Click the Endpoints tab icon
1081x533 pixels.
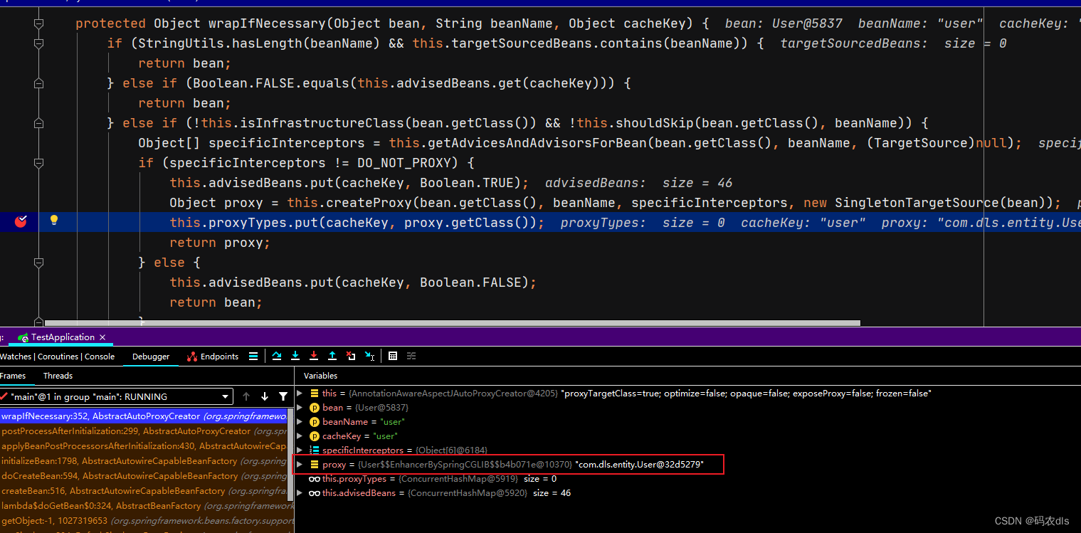click(192, 357)
